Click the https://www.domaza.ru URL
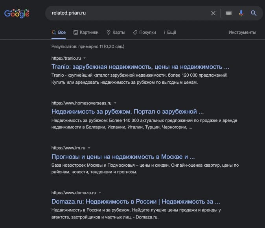Screen dimensions: 265x228 coord(74,193)
